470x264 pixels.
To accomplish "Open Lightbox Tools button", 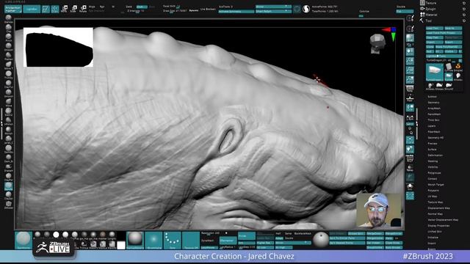I will 444,56.
